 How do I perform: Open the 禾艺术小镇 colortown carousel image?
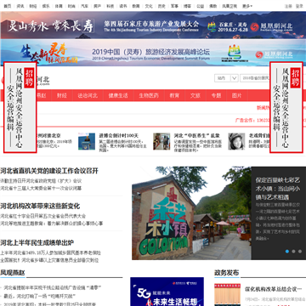(191, 213)
